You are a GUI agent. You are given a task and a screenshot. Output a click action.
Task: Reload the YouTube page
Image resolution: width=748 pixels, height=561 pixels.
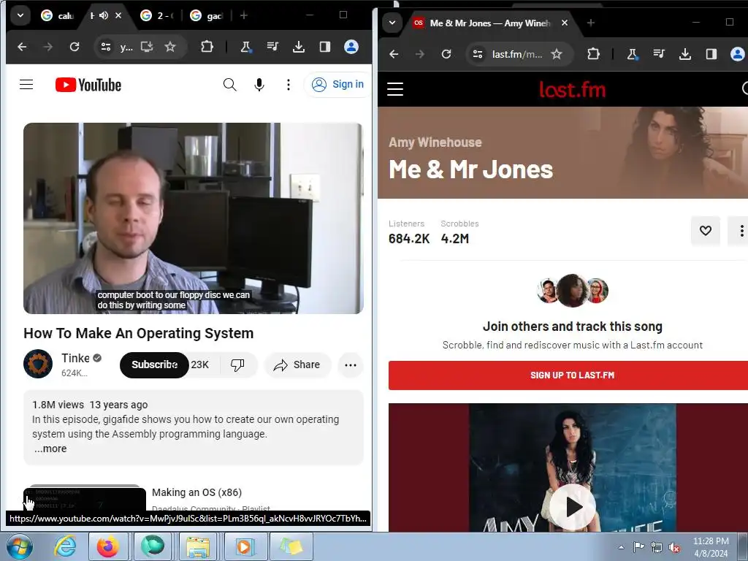coord(75,47)
